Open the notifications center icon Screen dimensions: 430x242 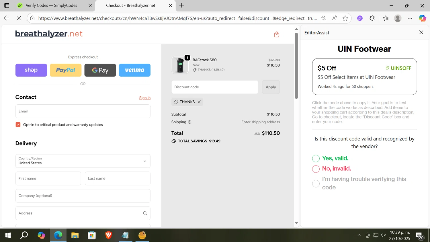420,236
